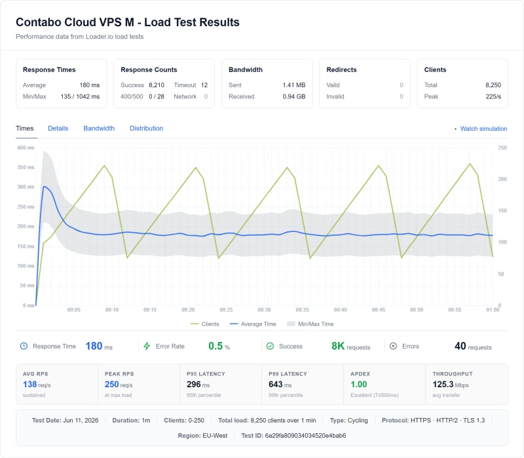Image resolution: width=524 pixels, height=458 pixels.
Task: Click the Peak clients value '225/s'
Action: (493, 96)
